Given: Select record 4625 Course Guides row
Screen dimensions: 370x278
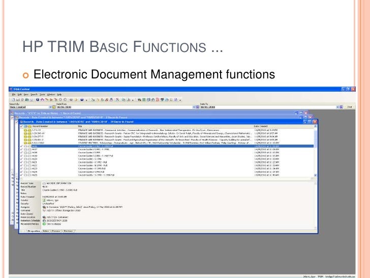Looking at the screenshot, I should pos(167,175).
